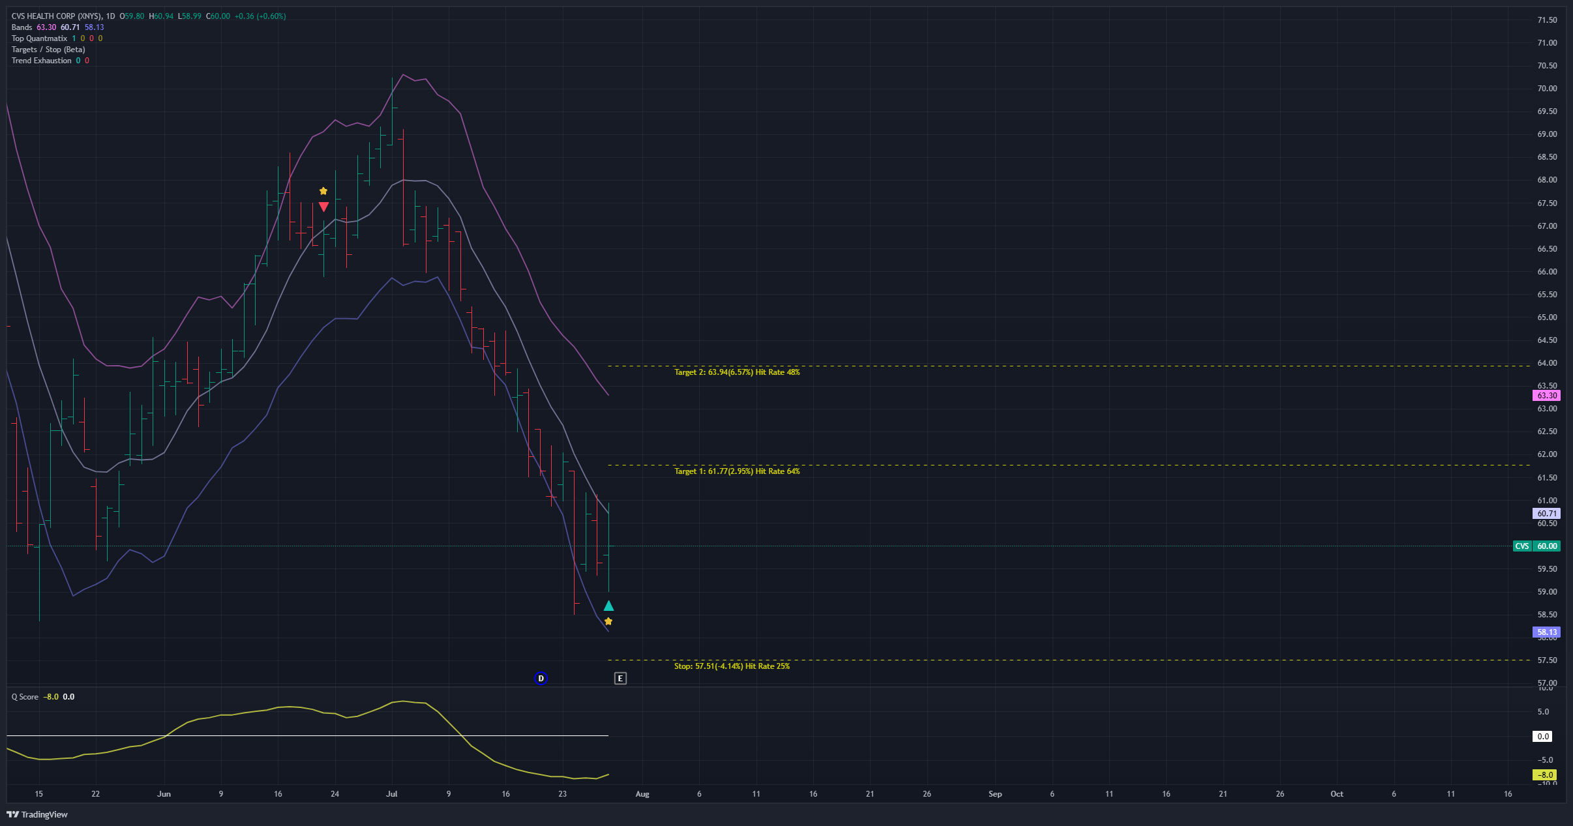The height and width of the screenshot is (826, 1573).
Task: Click the yellow star above red triangle
Action: pos(323,191)
